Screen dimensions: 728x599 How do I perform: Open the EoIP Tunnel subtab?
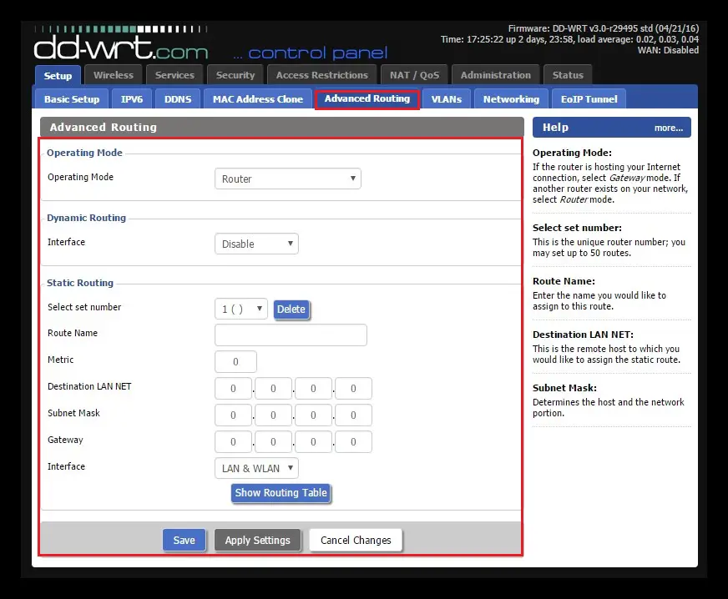(589, 99)
